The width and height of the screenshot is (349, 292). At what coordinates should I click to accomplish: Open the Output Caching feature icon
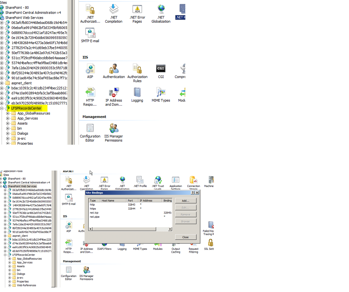(x=175, y=249)
